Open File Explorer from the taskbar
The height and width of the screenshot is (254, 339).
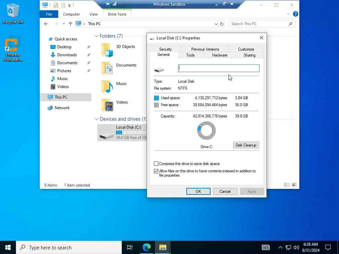(x=163, y=247)
